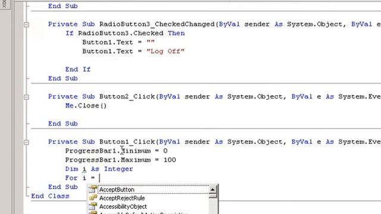Place cursor in line "Me.Close()"

click(x=86, y=106)
